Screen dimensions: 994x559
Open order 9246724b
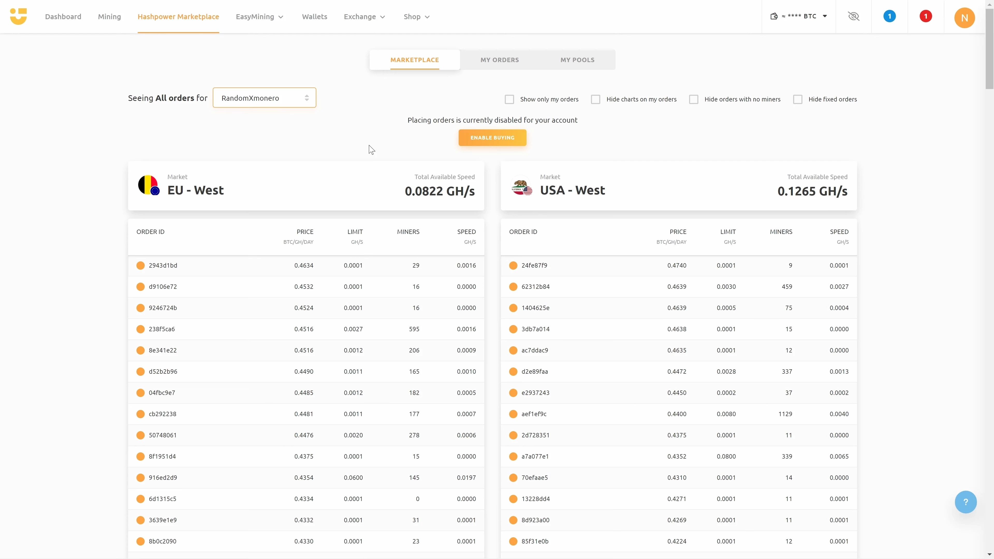pyautogui.click(x=306, y=308)
